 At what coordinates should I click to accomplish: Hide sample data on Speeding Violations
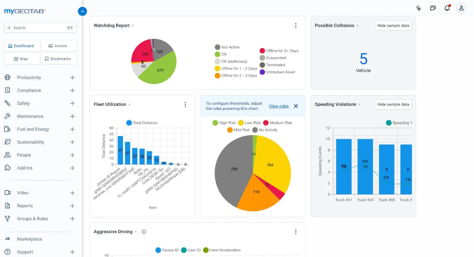coord(393,104)
